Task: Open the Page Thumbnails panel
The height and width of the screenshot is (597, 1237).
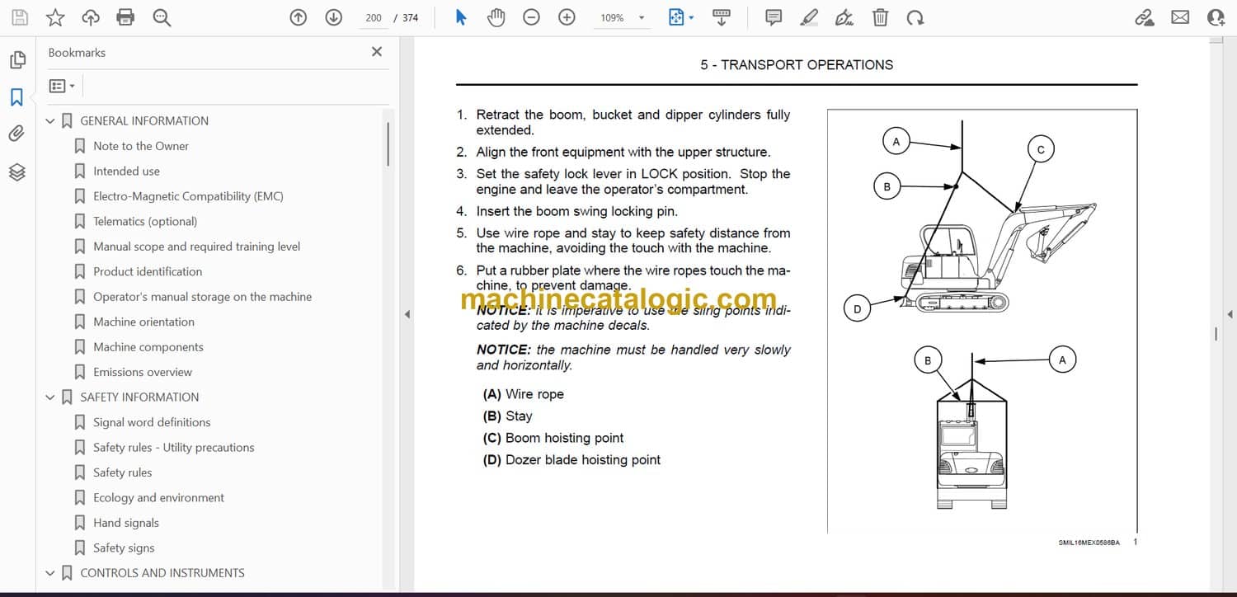Action: point(17,60)
